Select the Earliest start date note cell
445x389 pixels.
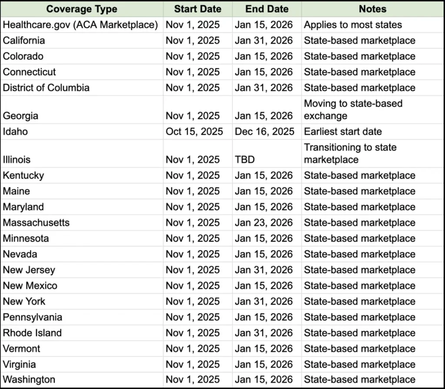pos(372,131)
